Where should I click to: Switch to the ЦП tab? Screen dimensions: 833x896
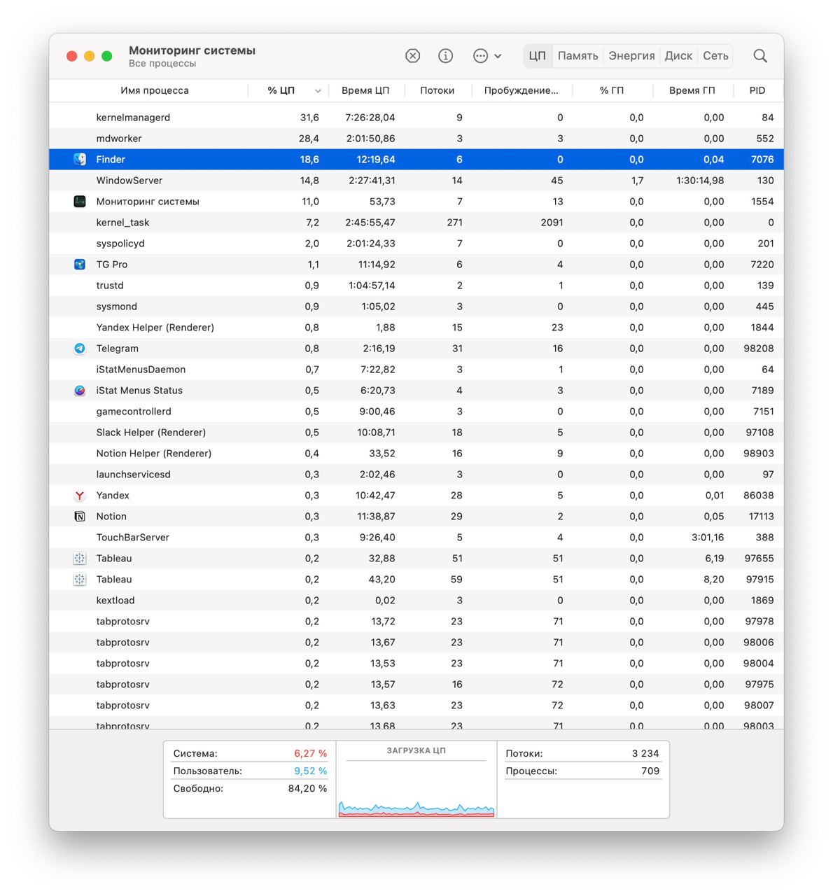point(538,56)
